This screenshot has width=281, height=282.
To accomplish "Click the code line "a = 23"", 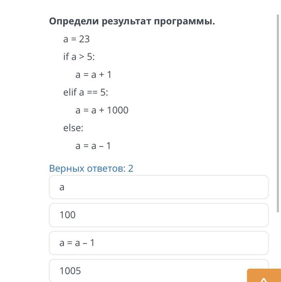I will tap(76, 39).
